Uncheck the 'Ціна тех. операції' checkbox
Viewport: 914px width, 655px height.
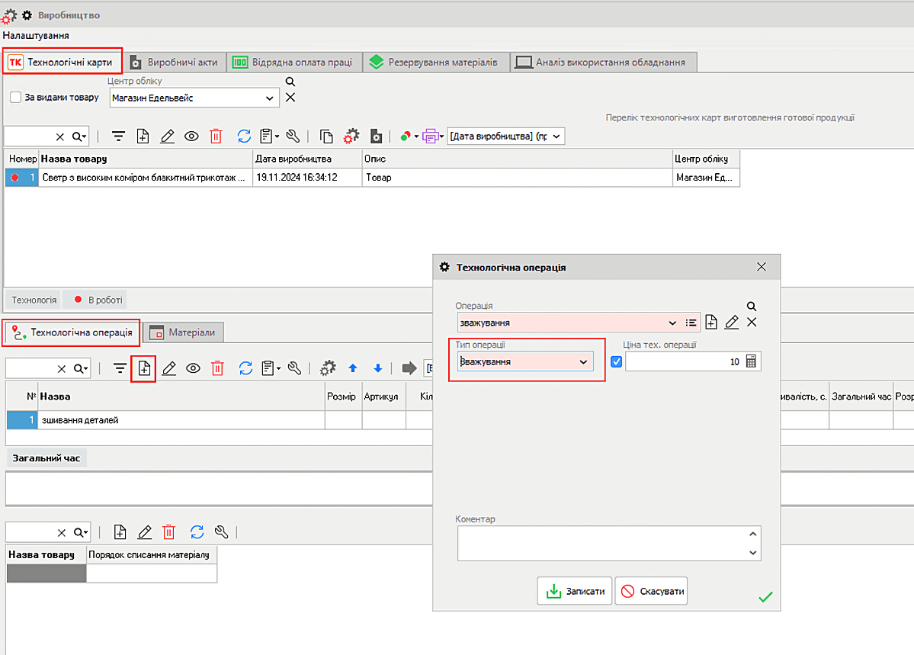click(617, 361)
